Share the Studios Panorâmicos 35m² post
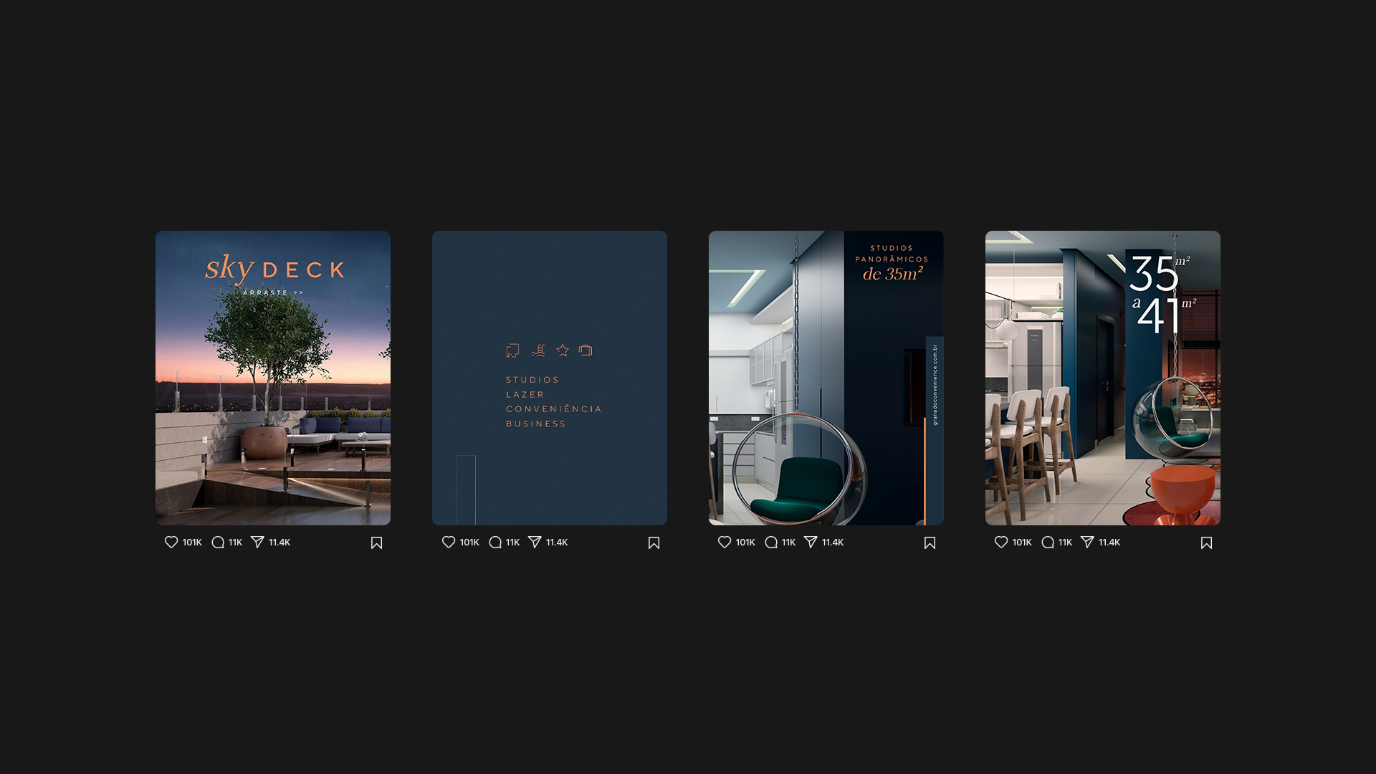Image resolution: width=1376 pixels, height=774 pixels. click(811, 543)
